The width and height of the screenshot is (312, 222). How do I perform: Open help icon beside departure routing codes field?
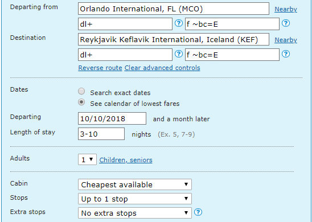(178, 23)
